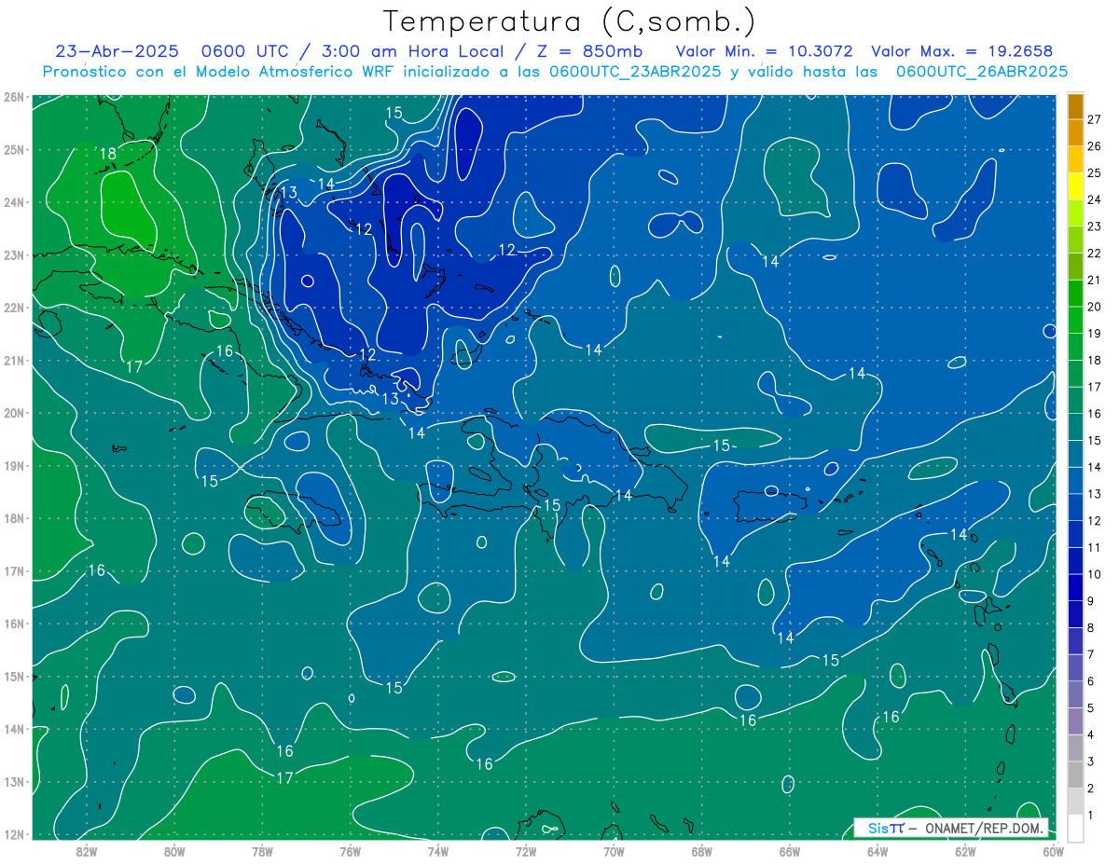Viewport: 1119px width, 864px height.
Task: Click the 78W longitude axis label
Action: pos(262,851)
